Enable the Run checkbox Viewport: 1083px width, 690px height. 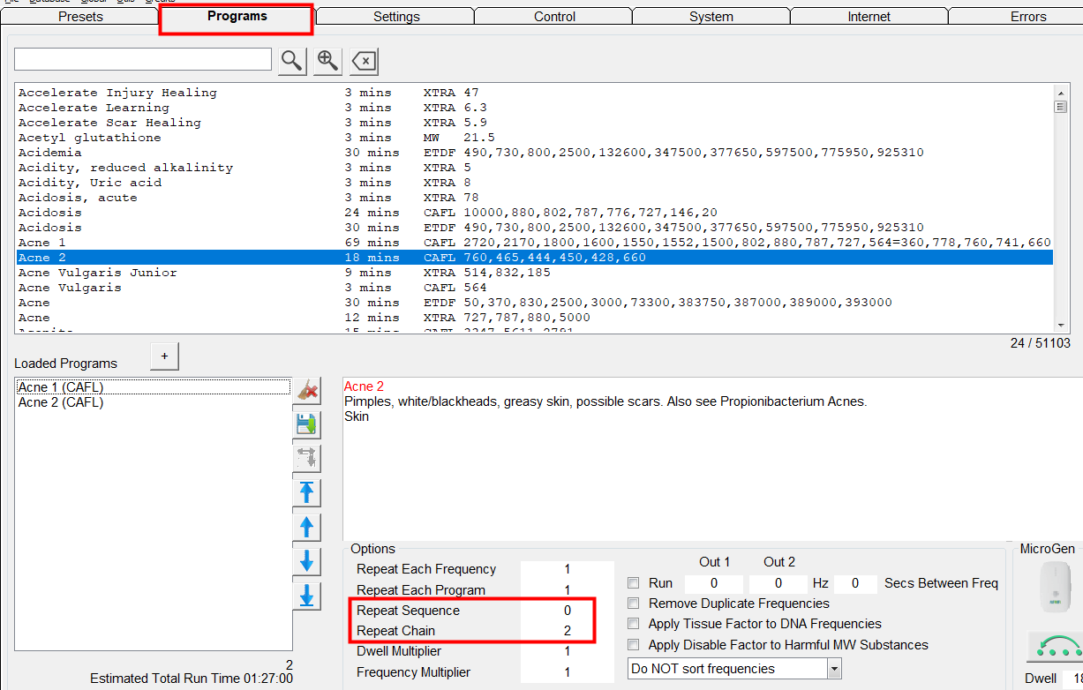(634, 583)
